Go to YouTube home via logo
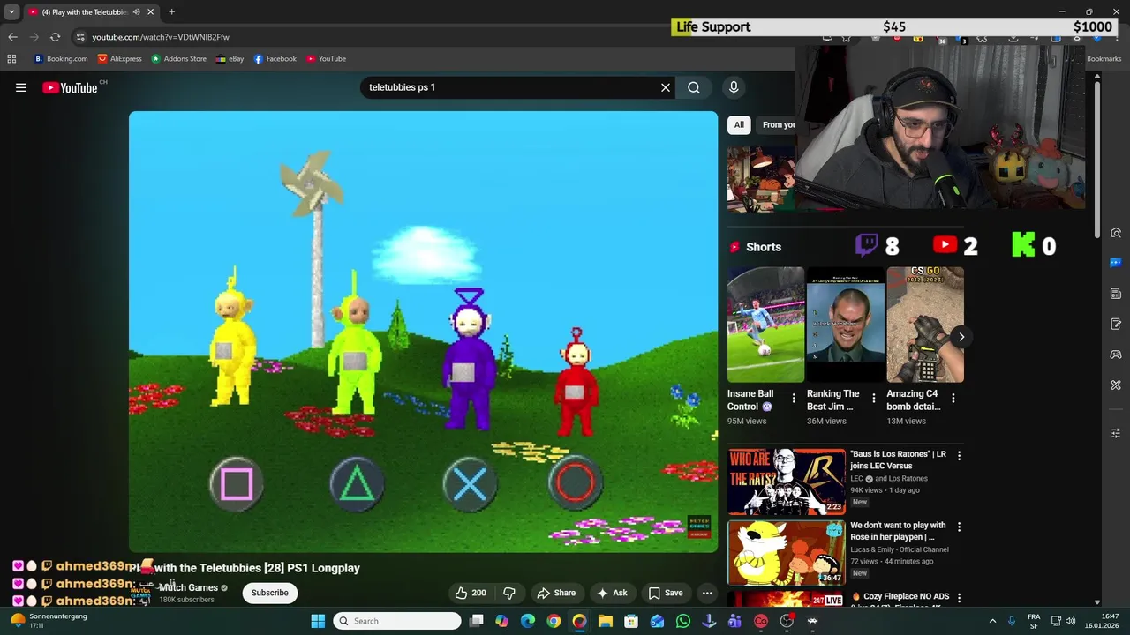Viewport: 1130px width, 635px height. tap(70, 87)
